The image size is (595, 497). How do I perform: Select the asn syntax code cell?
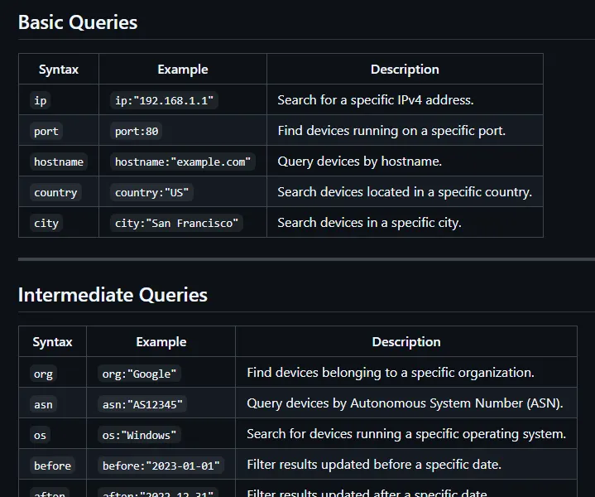[x=43, y=405]
